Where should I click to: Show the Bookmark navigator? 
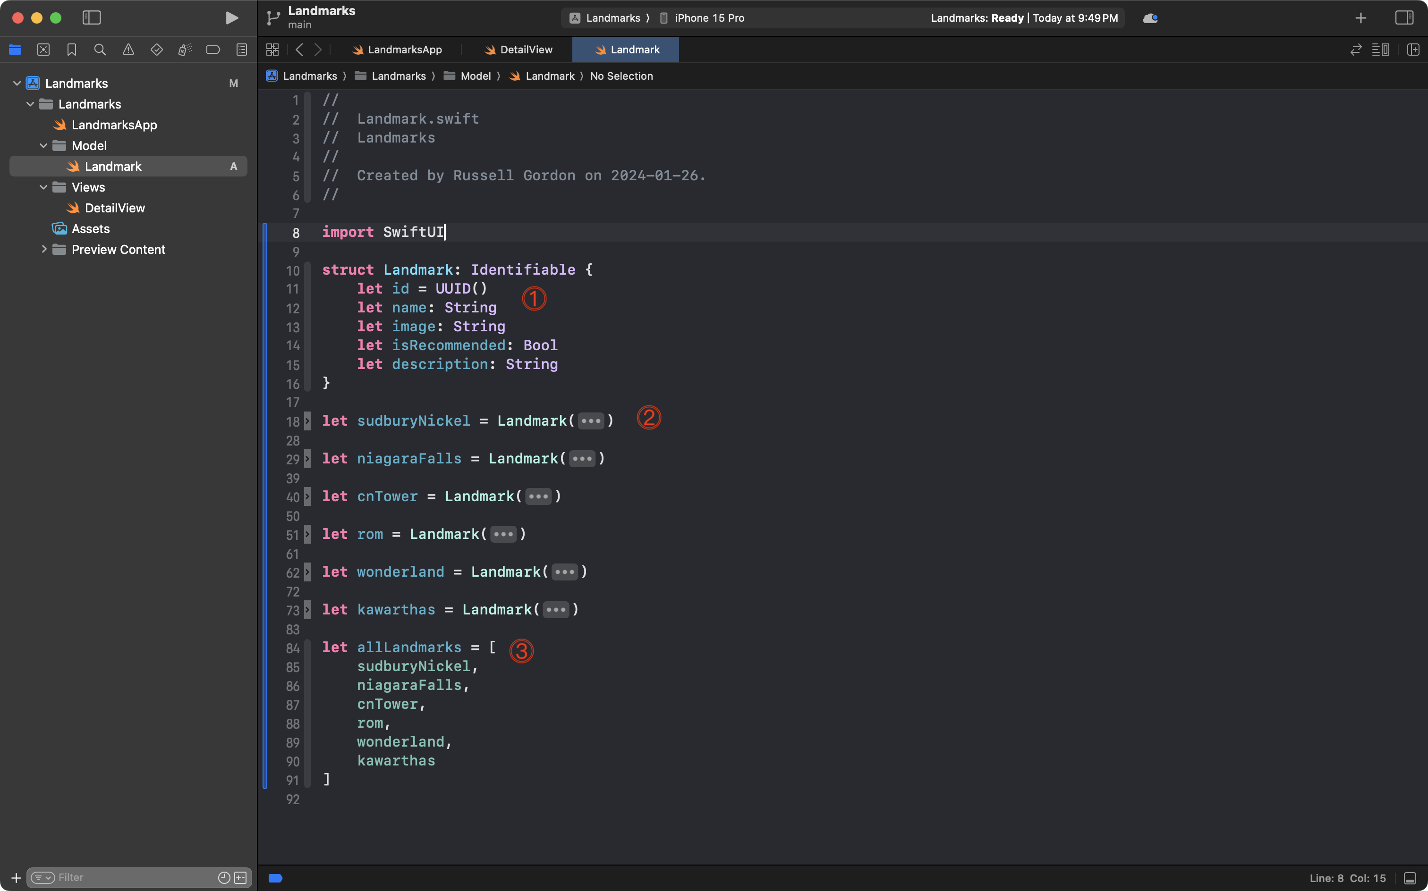click(71, 50)
